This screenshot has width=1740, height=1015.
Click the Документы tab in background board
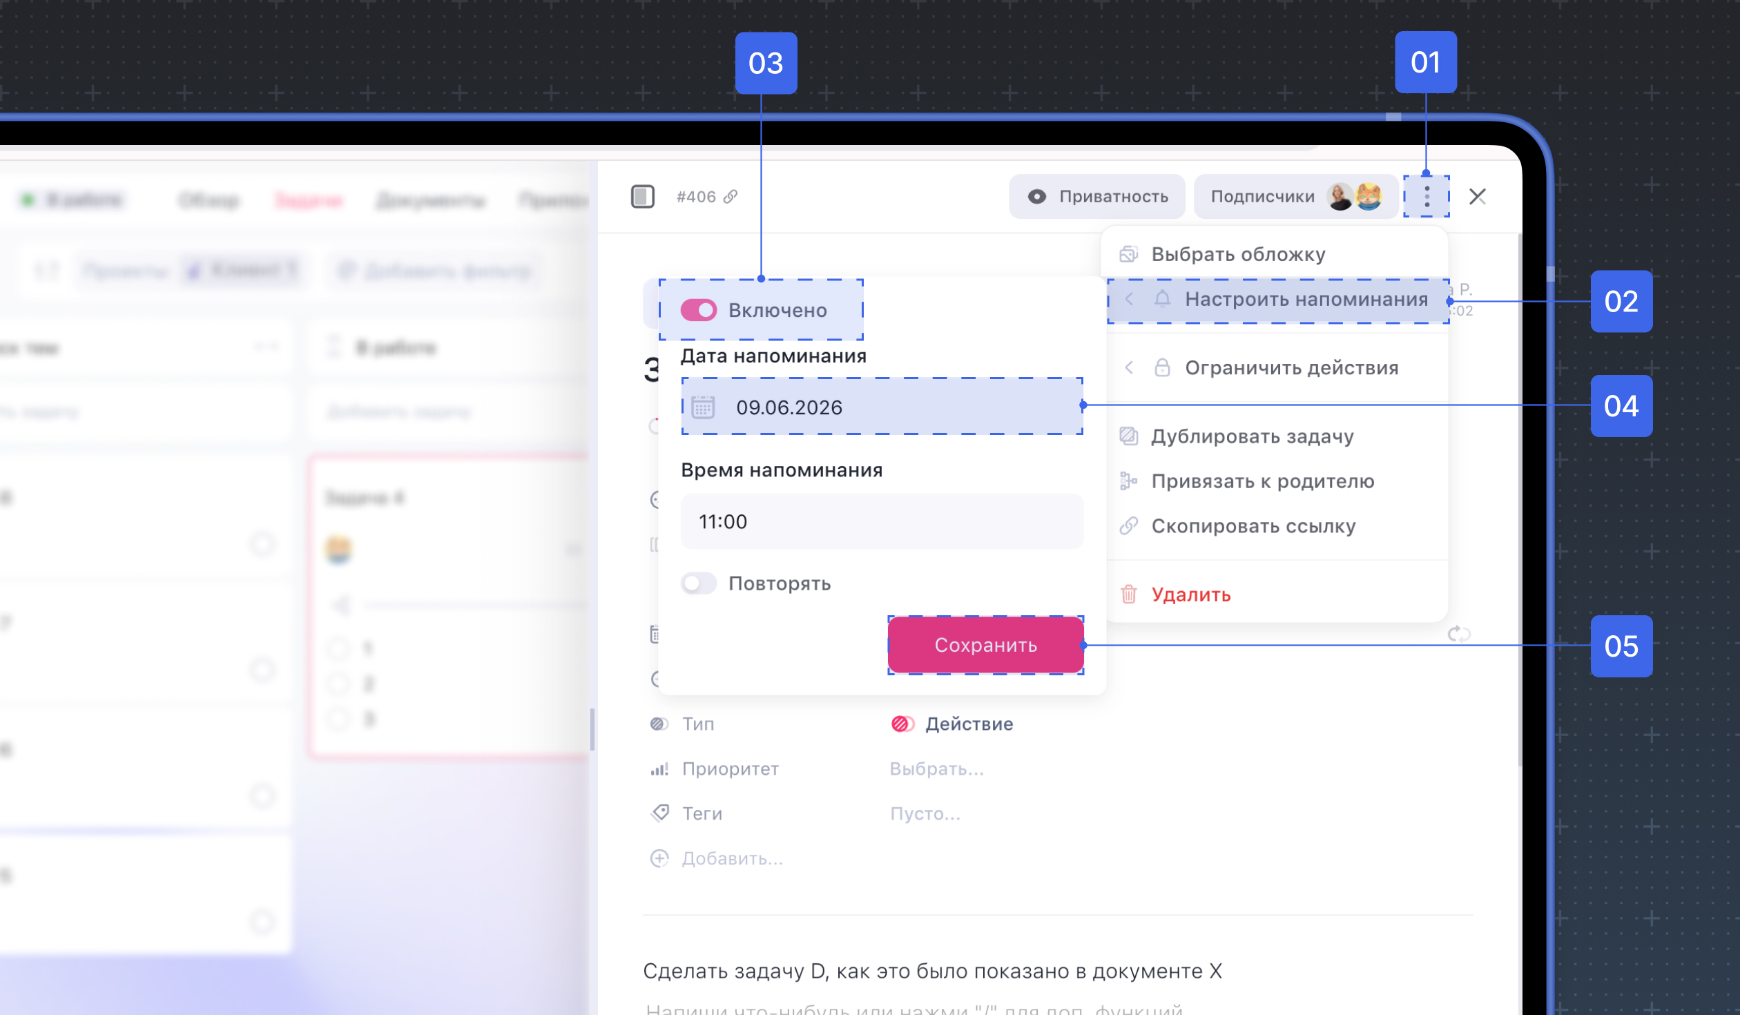[x=430, y=200]
